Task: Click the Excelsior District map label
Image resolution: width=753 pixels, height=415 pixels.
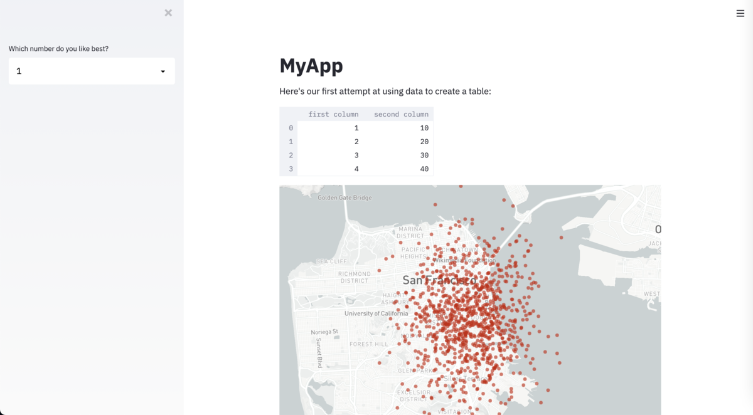Action: [414, 396]
